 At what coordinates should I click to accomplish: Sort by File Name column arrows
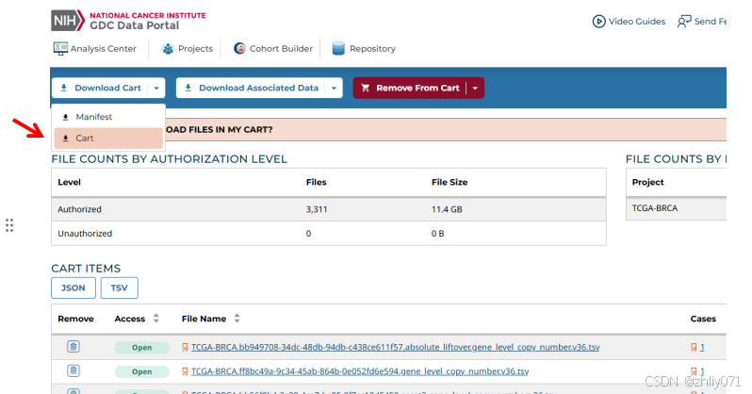237,319
